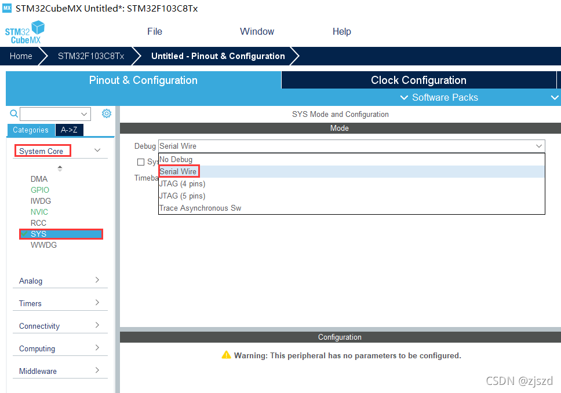
Task: Go to Home breadcrumb
Action: pyautogui.click(x=21, y=56)
